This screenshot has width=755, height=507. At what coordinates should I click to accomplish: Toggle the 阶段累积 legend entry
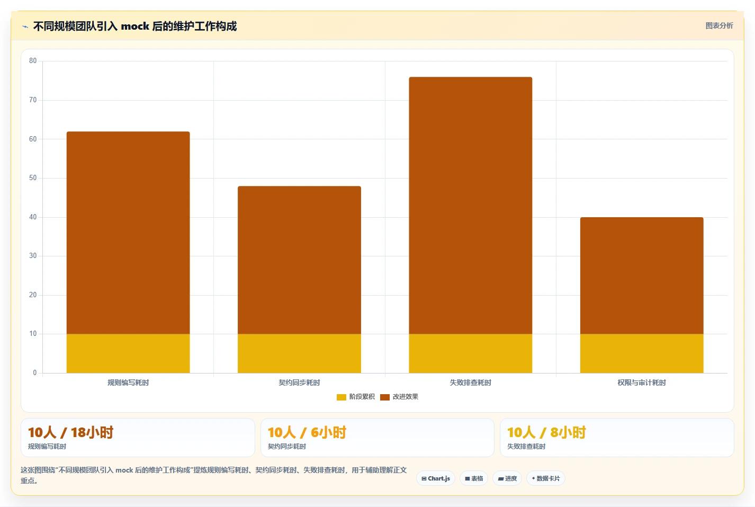pyautogui.click(x=356, y=397)
